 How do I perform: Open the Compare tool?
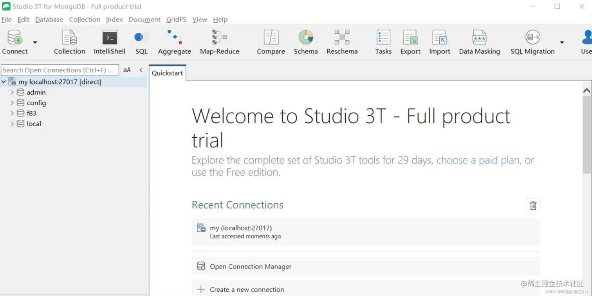(271, 42)
